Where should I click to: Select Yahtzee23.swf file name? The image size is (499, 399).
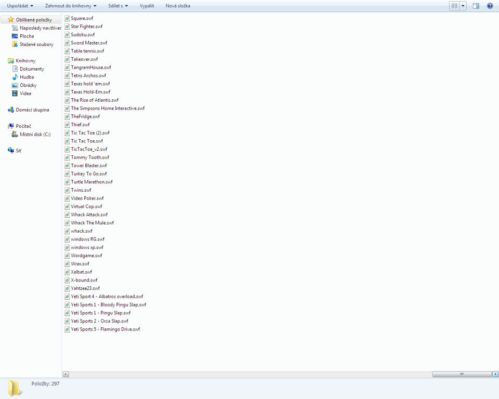coord(85,288)
